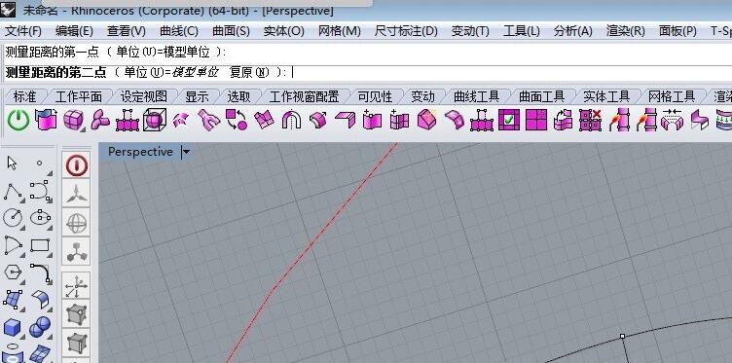Switch to the 工作平面 toolbar tab
The width and height of the screenshot is (732, 363).
coord(79,96)
